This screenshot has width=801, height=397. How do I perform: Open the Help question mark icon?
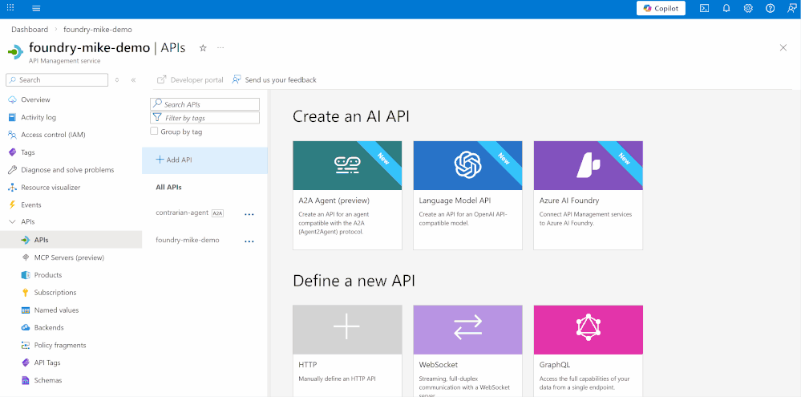770,8
